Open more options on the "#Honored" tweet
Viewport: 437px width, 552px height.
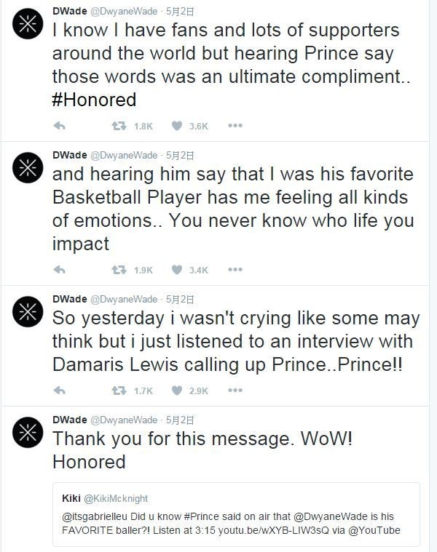click(235, 126)
